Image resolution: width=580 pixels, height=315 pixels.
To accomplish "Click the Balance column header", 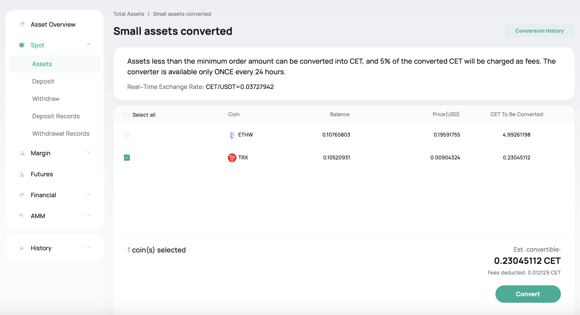I will coord(340,114).
